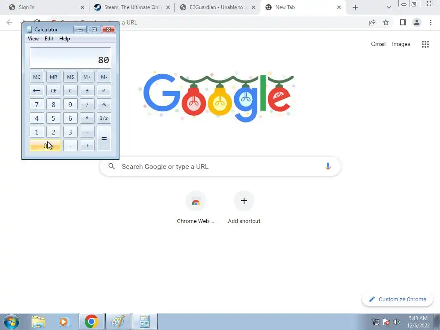Image resolution: width=440 pixels, height=330 pixels.
Task: Click the Chrome back arrow
Action: tap(9, 22)
